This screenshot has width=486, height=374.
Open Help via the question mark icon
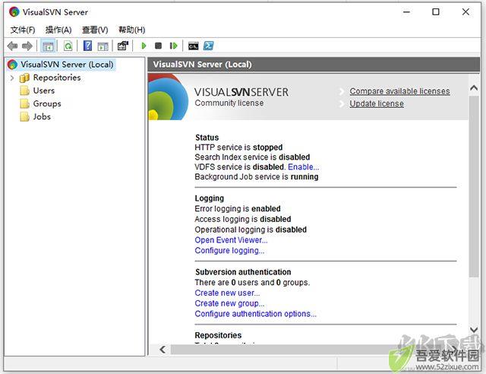point(88,46)
